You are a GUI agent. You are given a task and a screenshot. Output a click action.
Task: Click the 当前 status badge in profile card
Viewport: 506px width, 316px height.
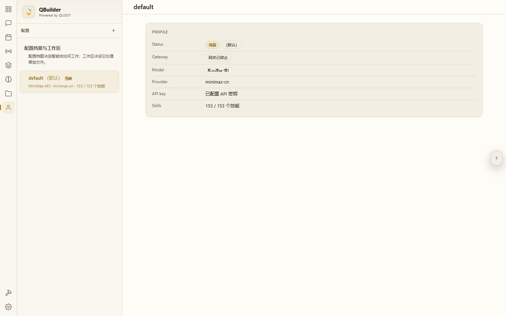tap(212, 45)
